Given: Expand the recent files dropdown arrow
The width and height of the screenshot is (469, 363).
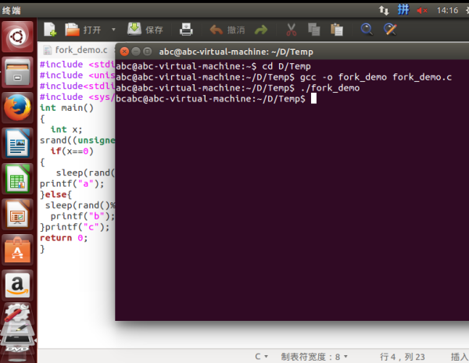Looking at the screenshot, I should (x=113, y=30).
